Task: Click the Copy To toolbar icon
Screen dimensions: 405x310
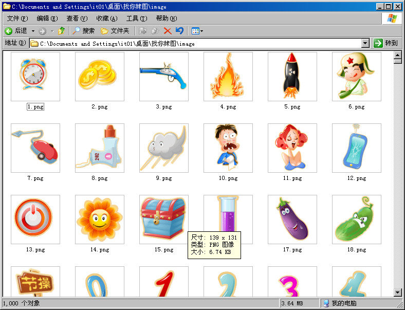Action: [155, 31]
